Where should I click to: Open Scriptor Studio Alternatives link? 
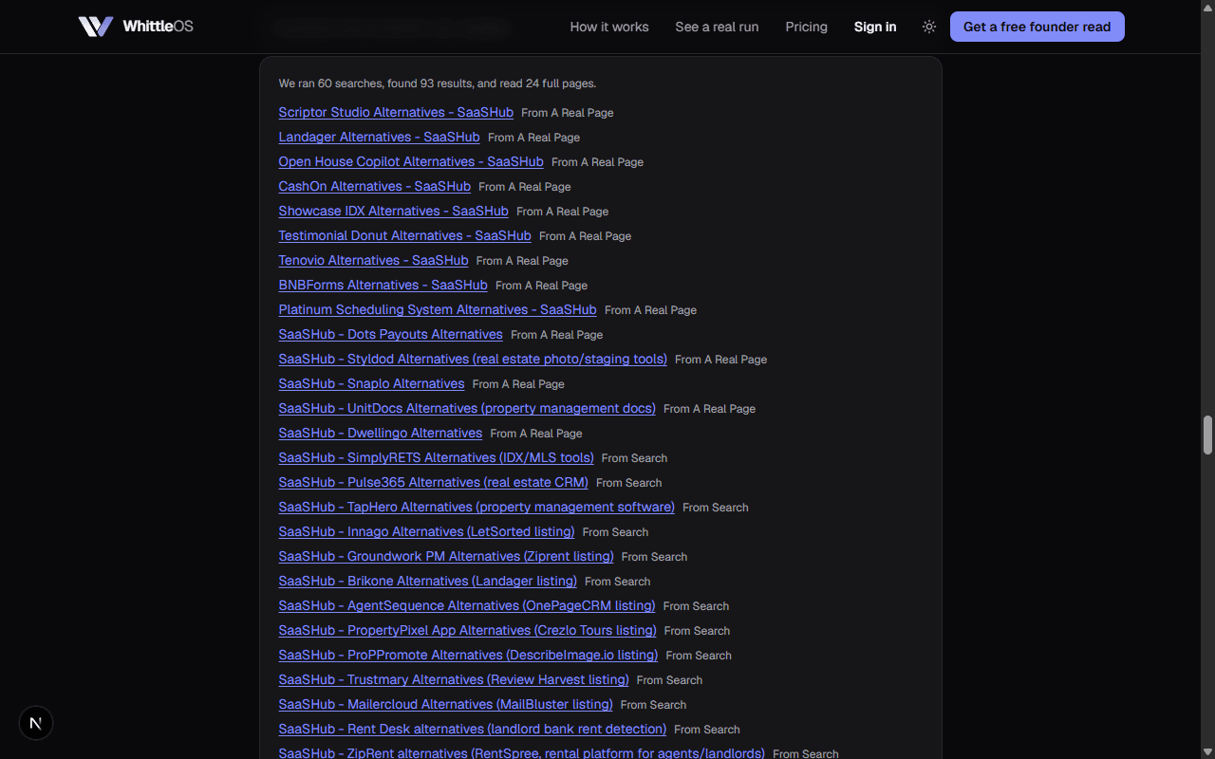click(x=396, y=112)
